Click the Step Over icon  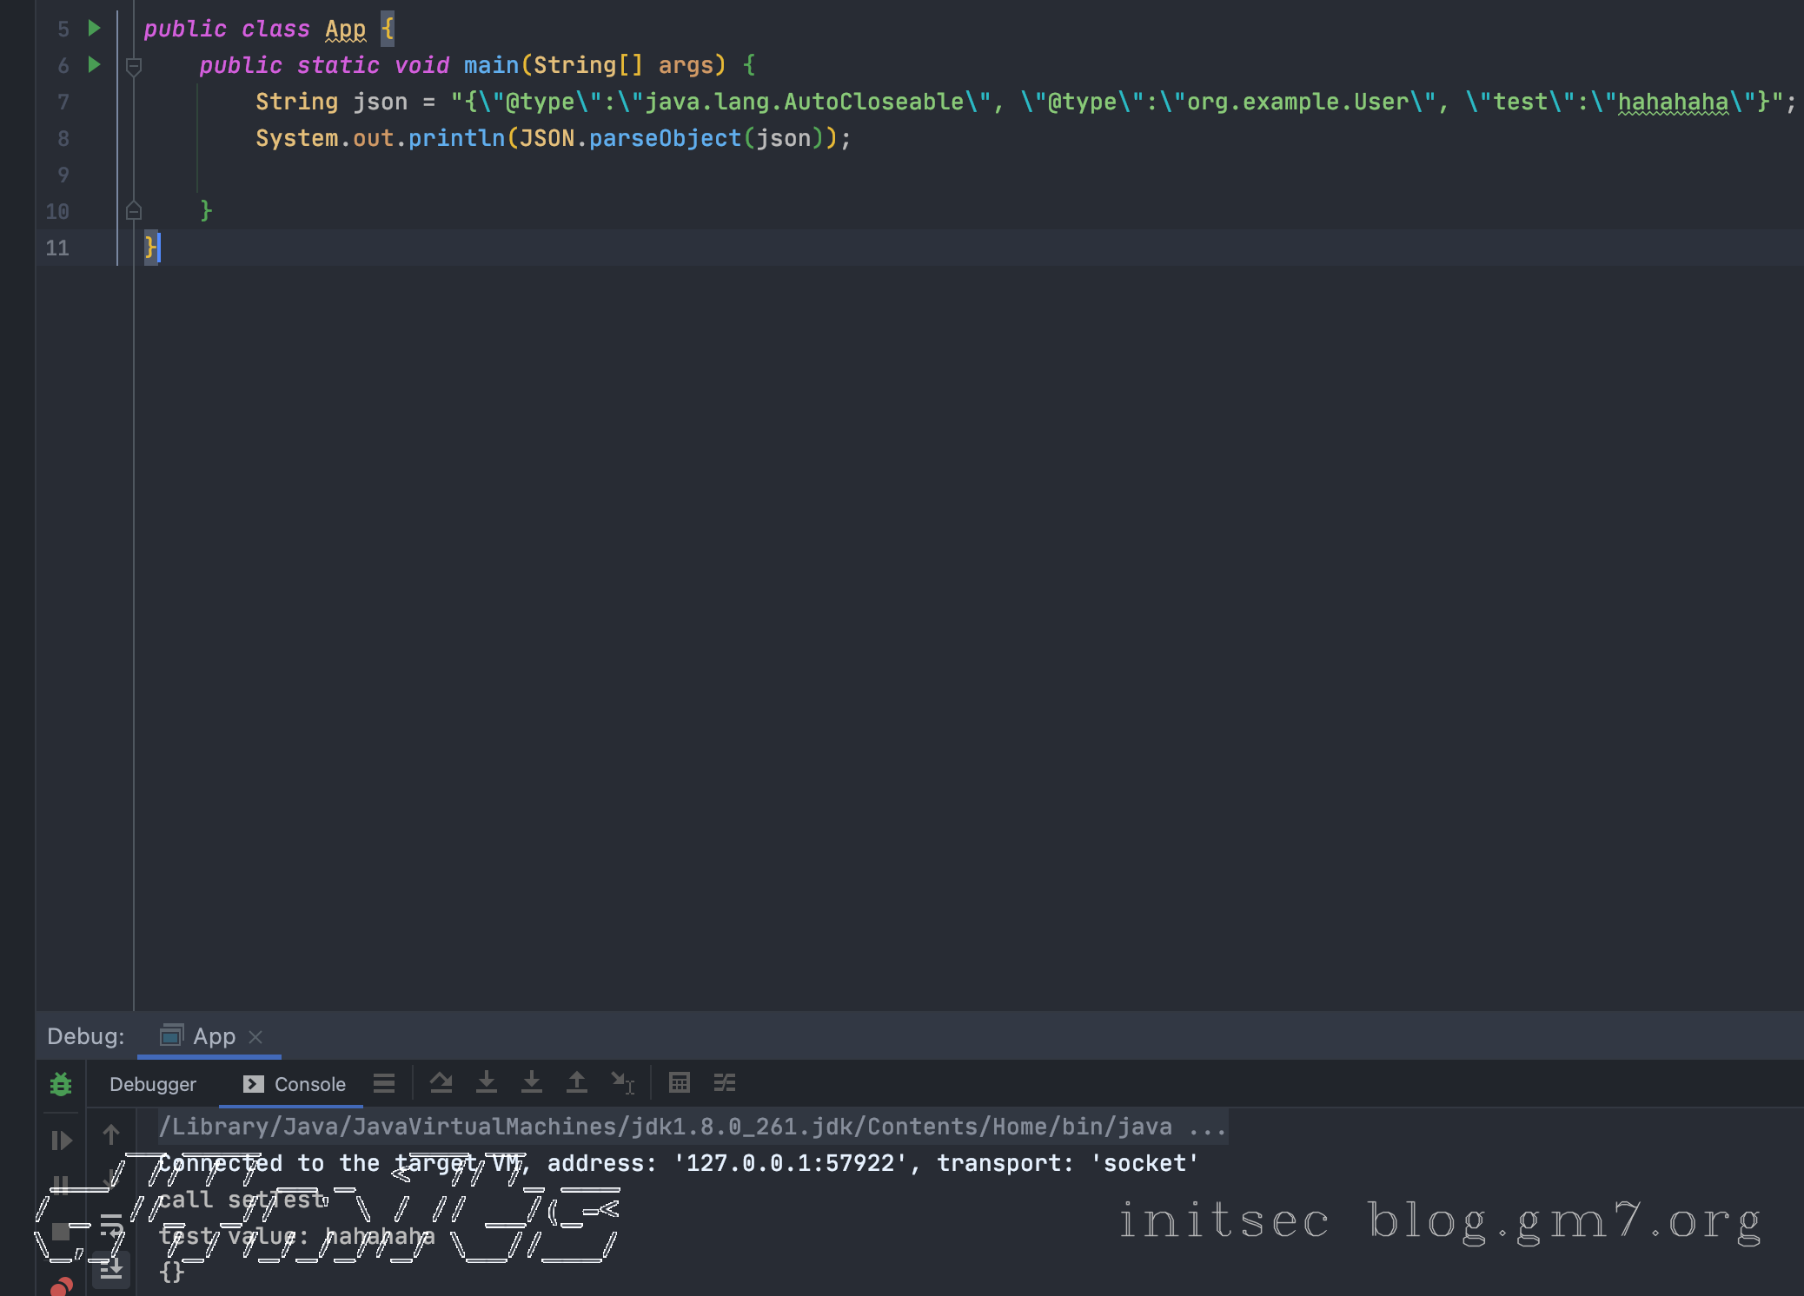pos(441,1082)
